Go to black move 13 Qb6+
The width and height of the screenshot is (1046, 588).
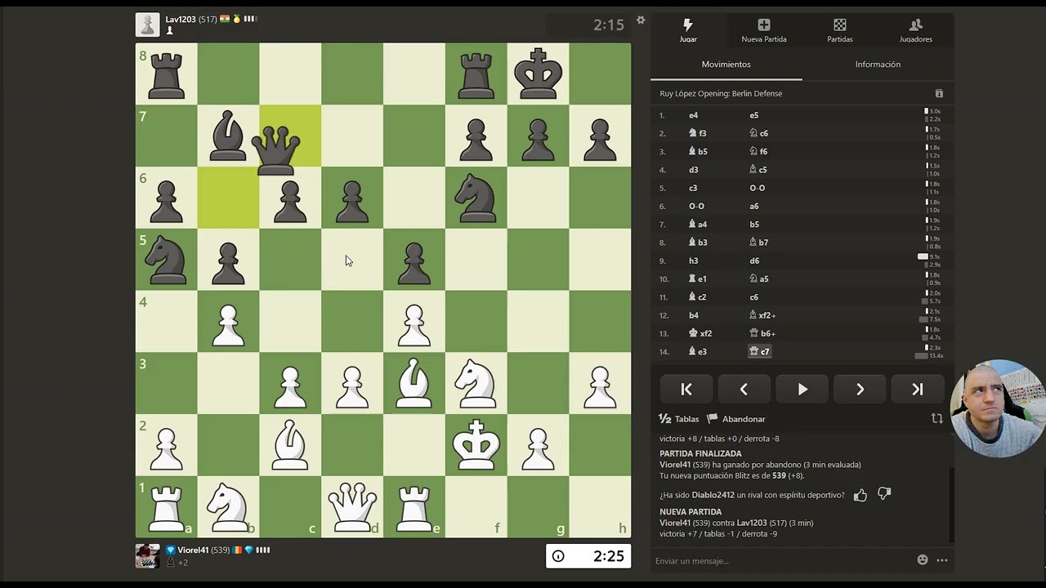pyautogui.click(x=762, y=333)
